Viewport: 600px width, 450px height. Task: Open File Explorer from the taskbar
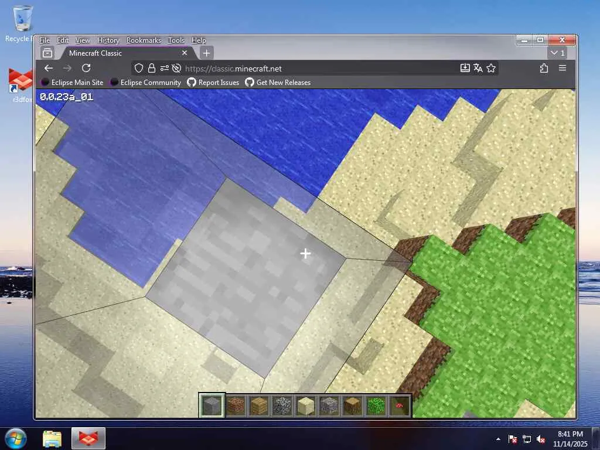coord(52,439)
